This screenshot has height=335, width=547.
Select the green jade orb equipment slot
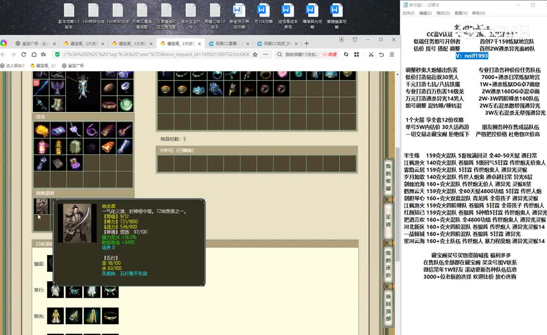[x=125, y=104]
